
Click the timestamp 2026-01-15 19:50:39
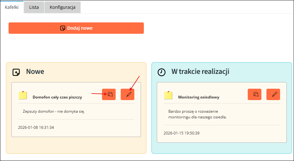[181, 133]
